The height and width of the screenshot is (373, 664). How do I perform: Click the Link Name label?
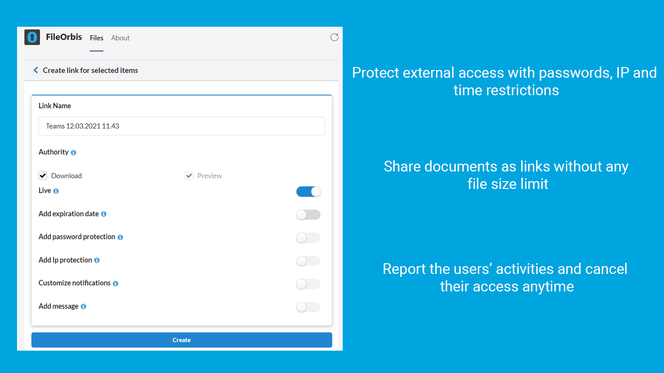[x=55, y=106]
